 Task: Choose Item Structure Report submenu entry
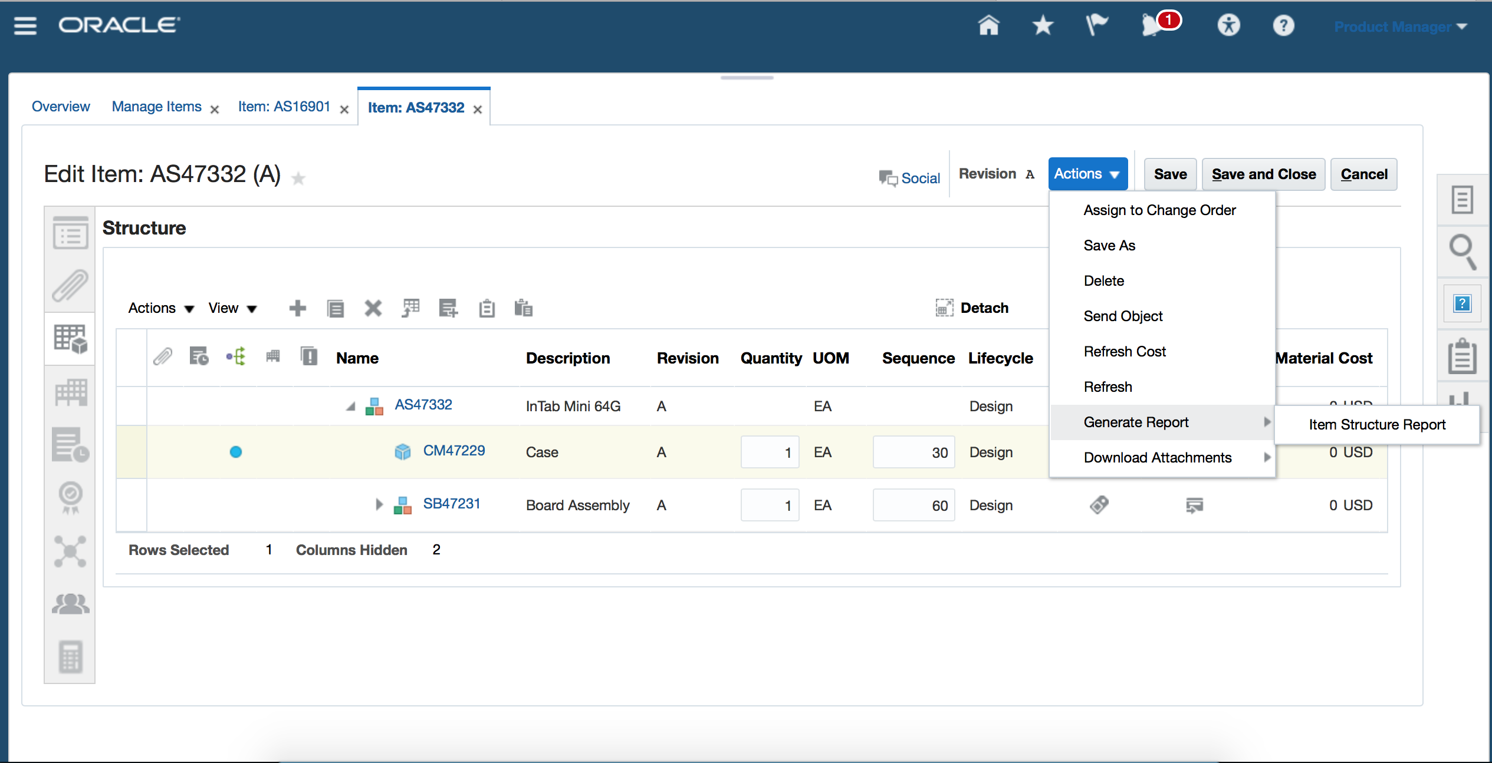(x=1376, y=425)
